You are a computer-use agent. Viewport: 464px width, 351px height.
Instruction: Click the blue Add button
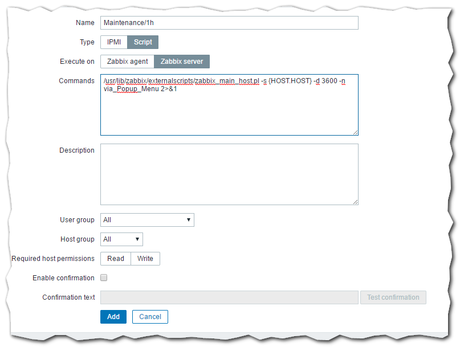click(113, 317)
